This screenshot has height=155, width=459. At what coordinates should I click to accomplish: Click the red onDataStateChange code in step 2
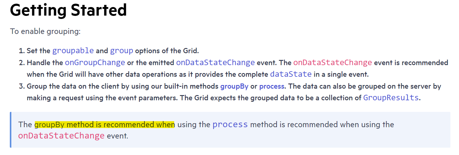(332, 63)
